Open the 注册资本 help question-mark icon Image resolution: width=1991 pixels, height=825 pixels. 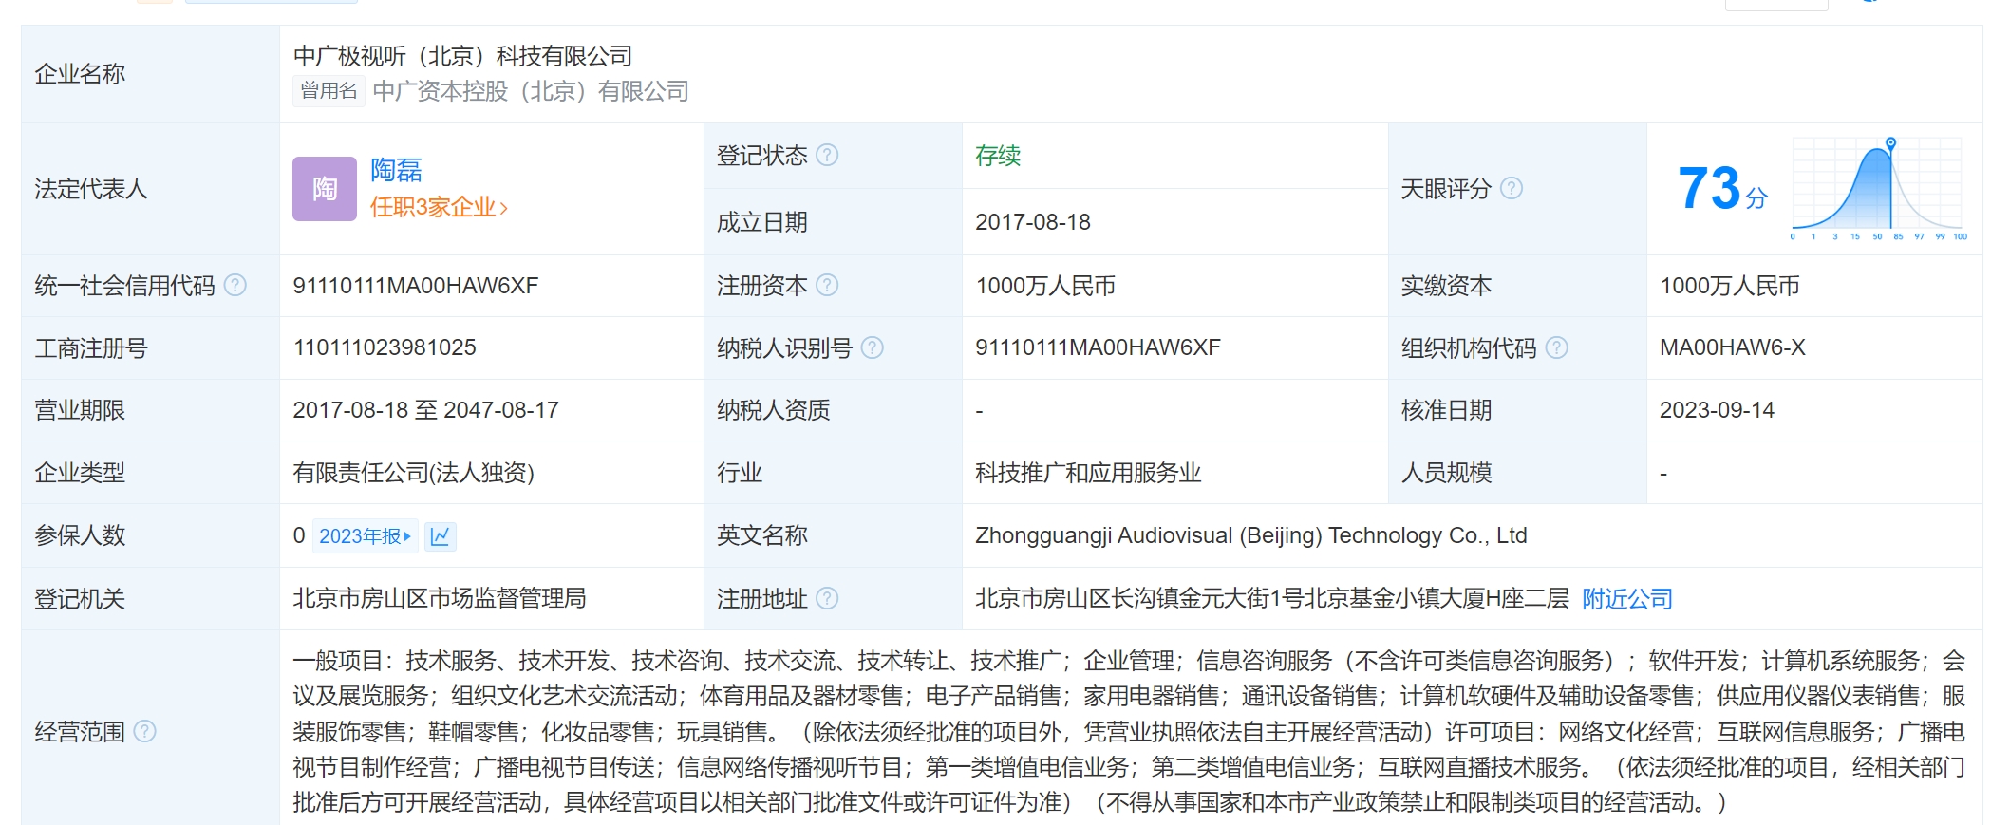pos(827,285)
